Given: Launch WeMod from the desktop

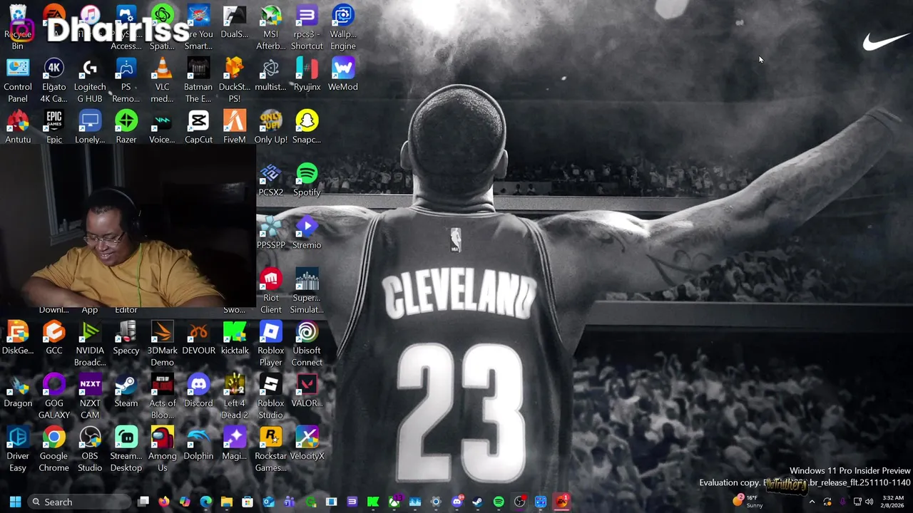Looking at the screenshot, I should pos(343,74).
